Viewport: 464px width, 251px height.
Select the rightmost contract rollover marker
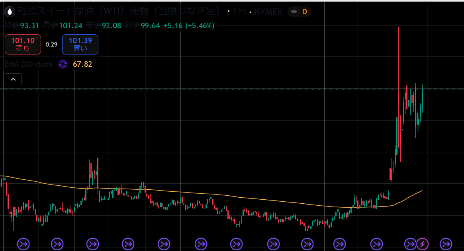[446, 243]
